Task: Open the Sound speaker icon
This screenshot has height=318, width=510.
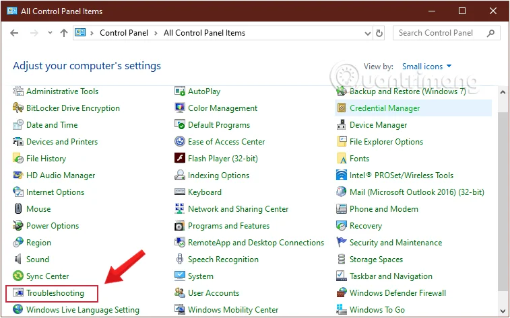Action: [x=18, y=260]
